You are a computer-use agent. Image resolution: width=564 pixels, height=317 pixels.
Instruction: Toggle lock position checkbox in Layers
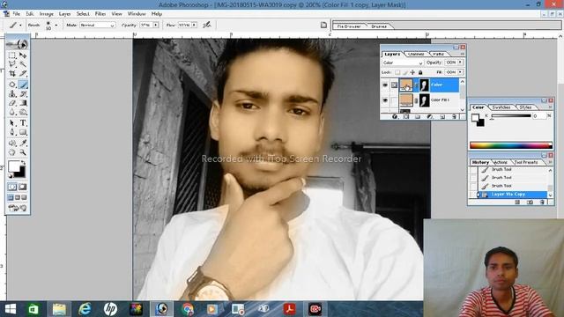(x=412, y=72)
